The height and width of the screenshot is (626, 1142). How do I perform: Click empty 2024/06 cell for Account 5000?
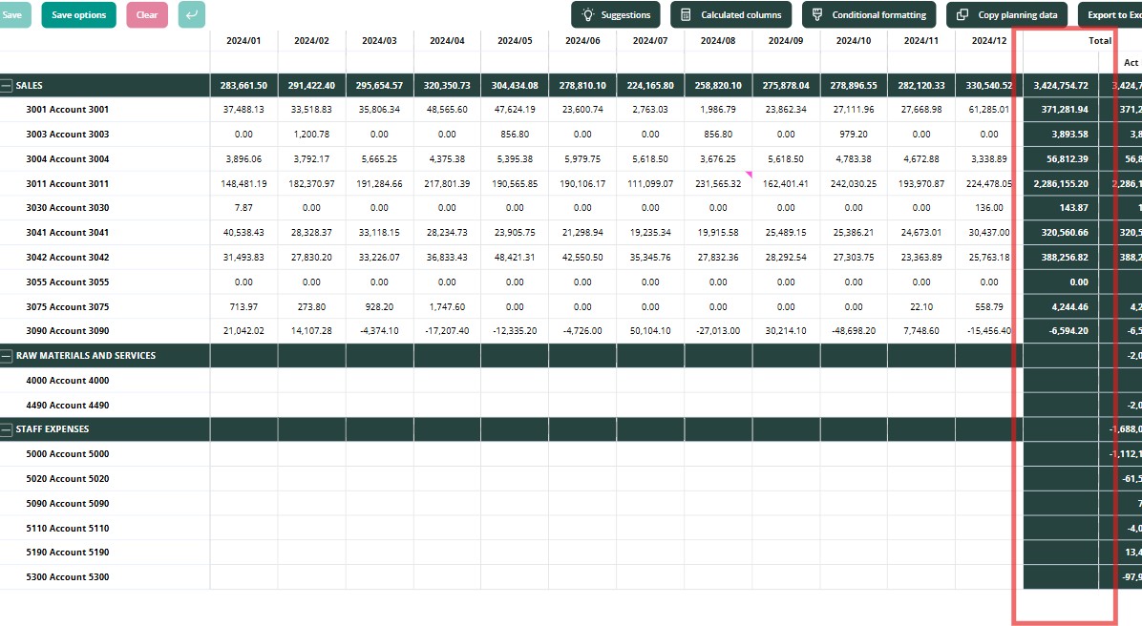point(582,454)
